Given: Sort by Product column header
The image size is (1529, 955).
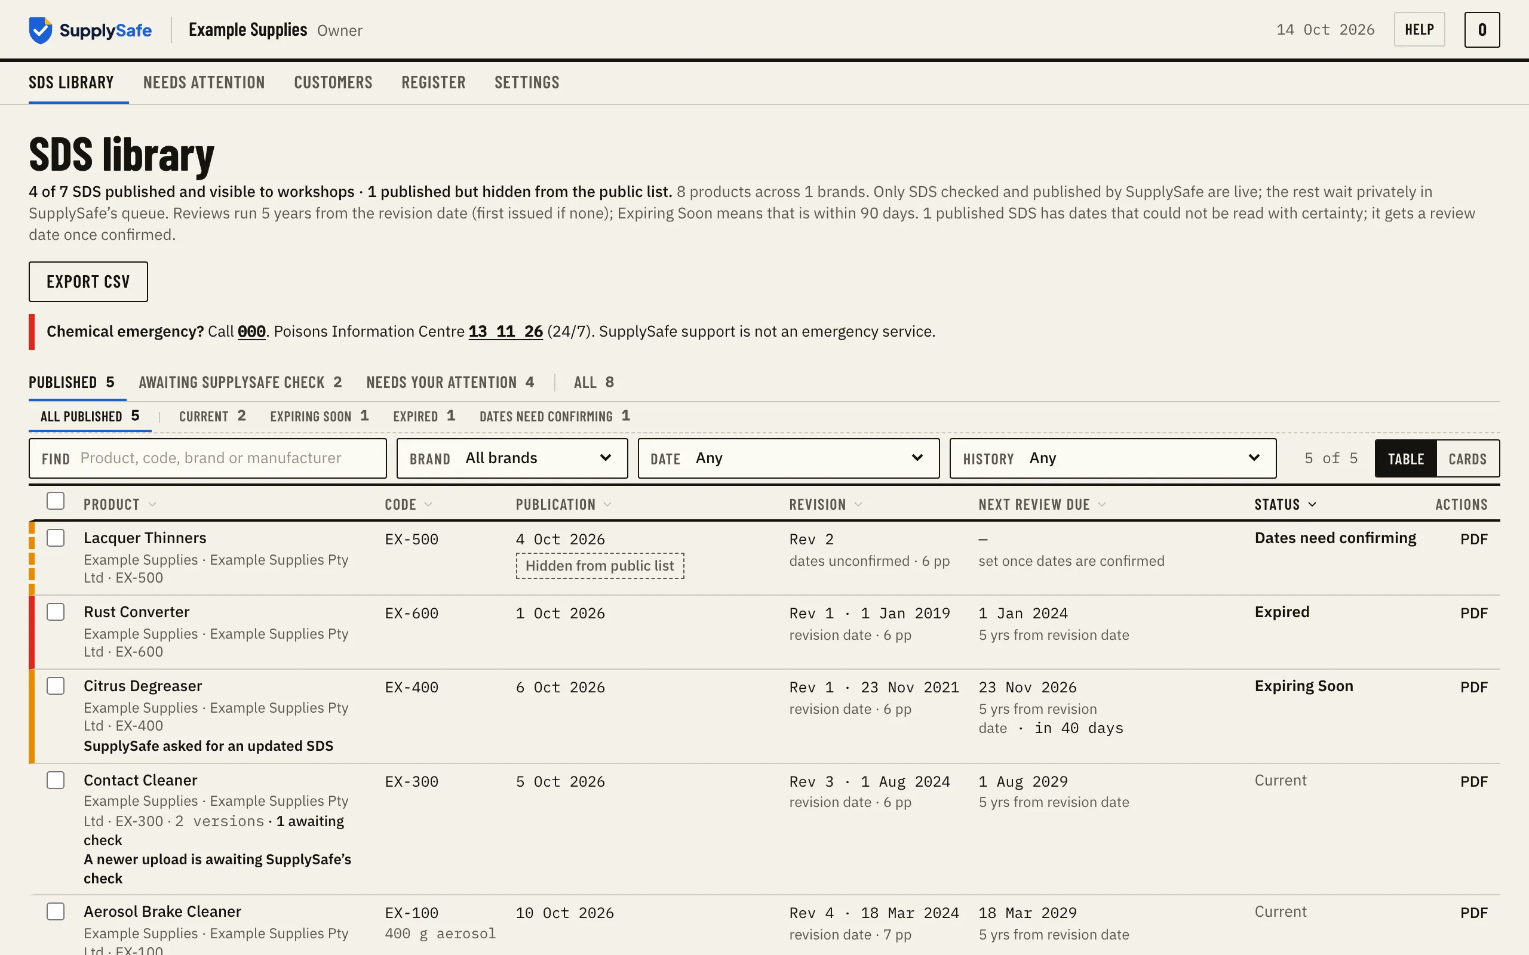Looking at the screenshot, I should (x=119, y=505).
